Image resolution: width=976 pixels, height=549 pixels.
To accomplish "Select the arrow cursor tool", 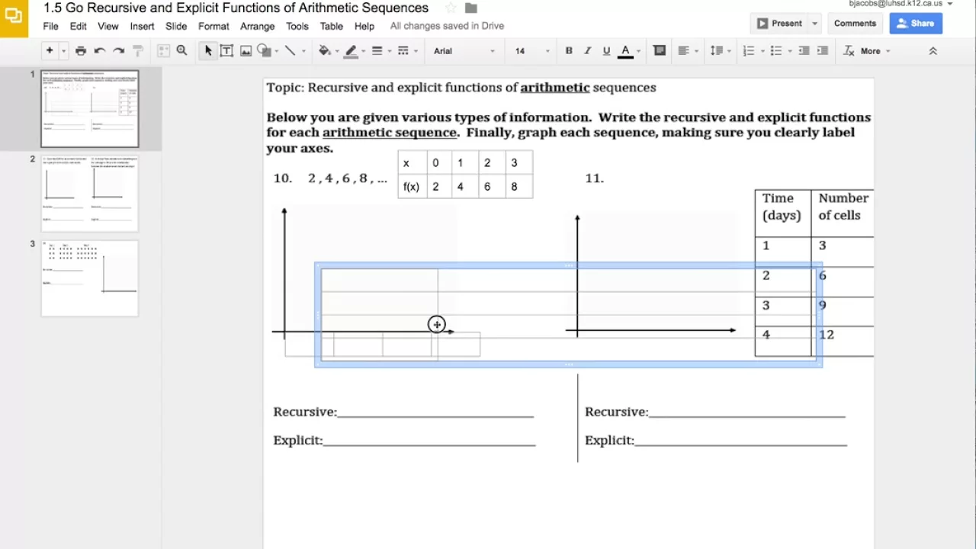I will [x=207, y=51].
